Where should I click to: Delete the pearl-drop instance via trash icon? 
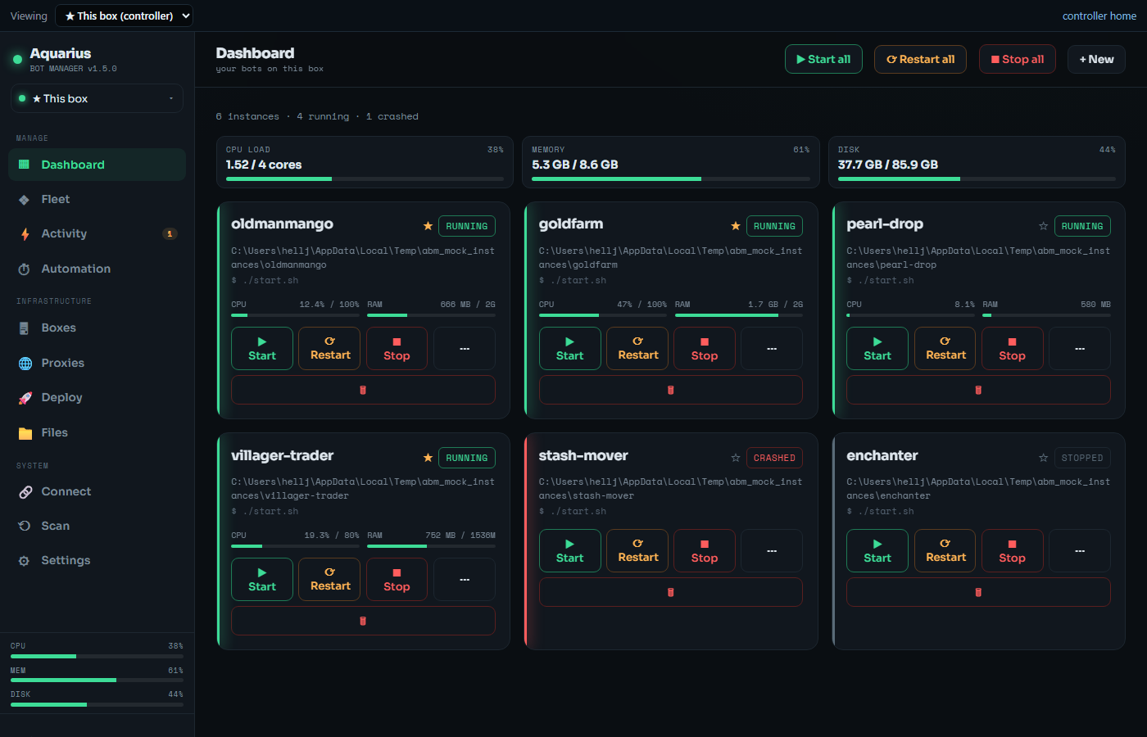click(978, 390)
